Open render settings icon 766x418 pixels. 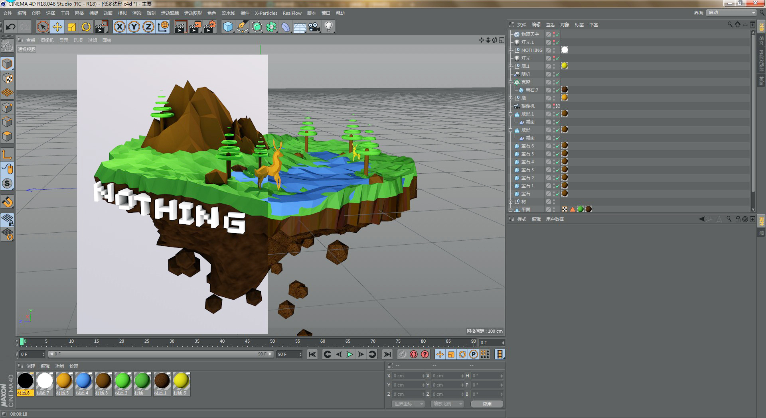click(210, 27)
